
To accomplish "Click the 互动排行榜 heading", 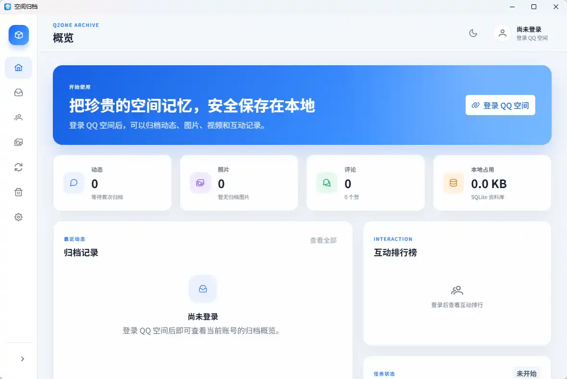I will [x=395, y=253].
